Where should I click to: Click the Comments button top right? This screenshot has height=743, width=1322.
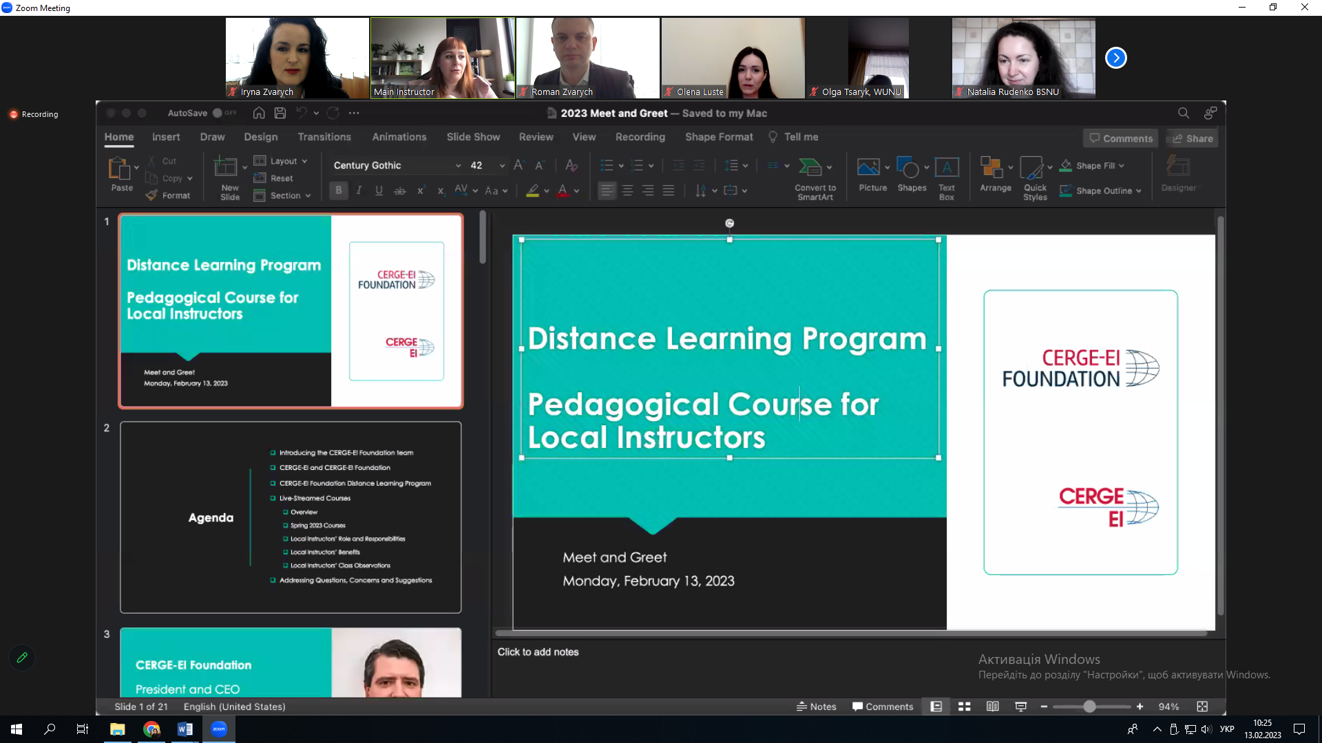(x=1120, y=138)
